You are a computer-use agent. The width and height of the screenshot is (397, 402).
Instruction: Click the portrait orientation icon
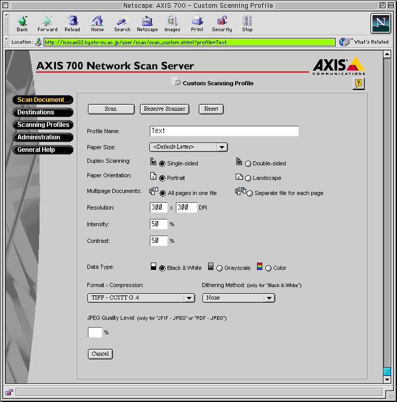click(153, 176)
